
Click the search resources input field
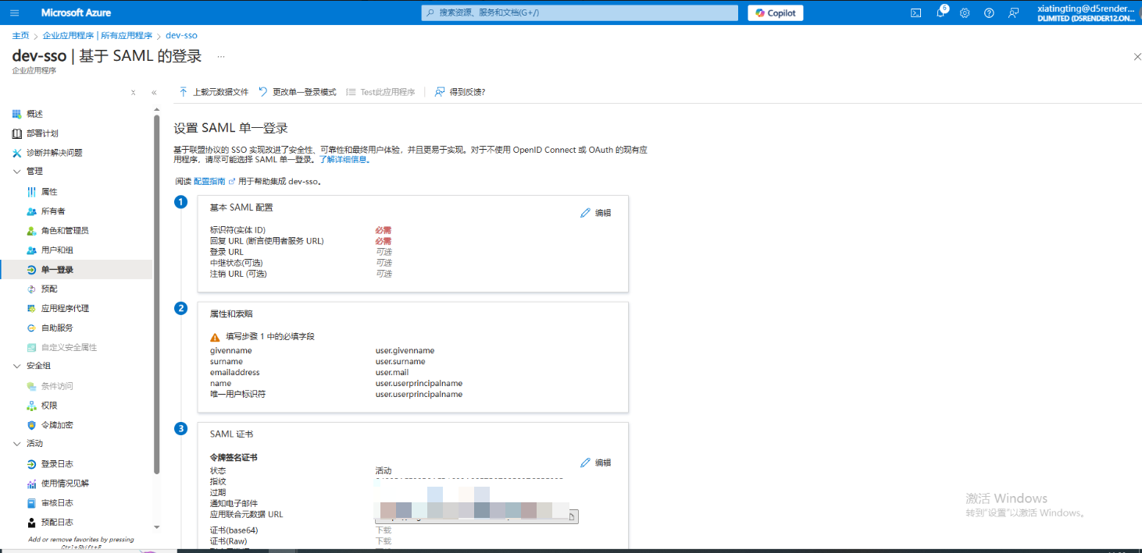pos(579,12)
